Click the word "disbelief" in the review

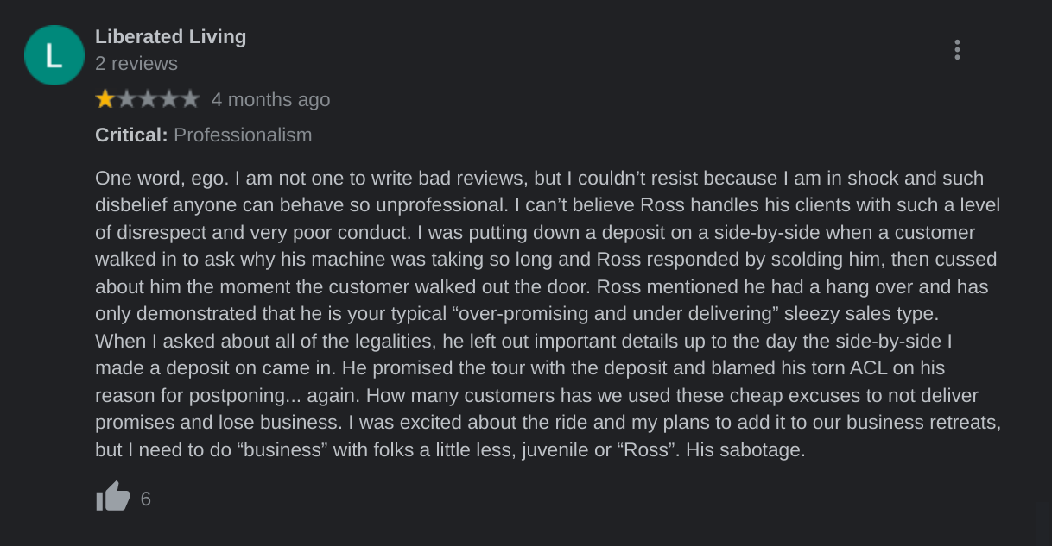click(x=130, y=205)
